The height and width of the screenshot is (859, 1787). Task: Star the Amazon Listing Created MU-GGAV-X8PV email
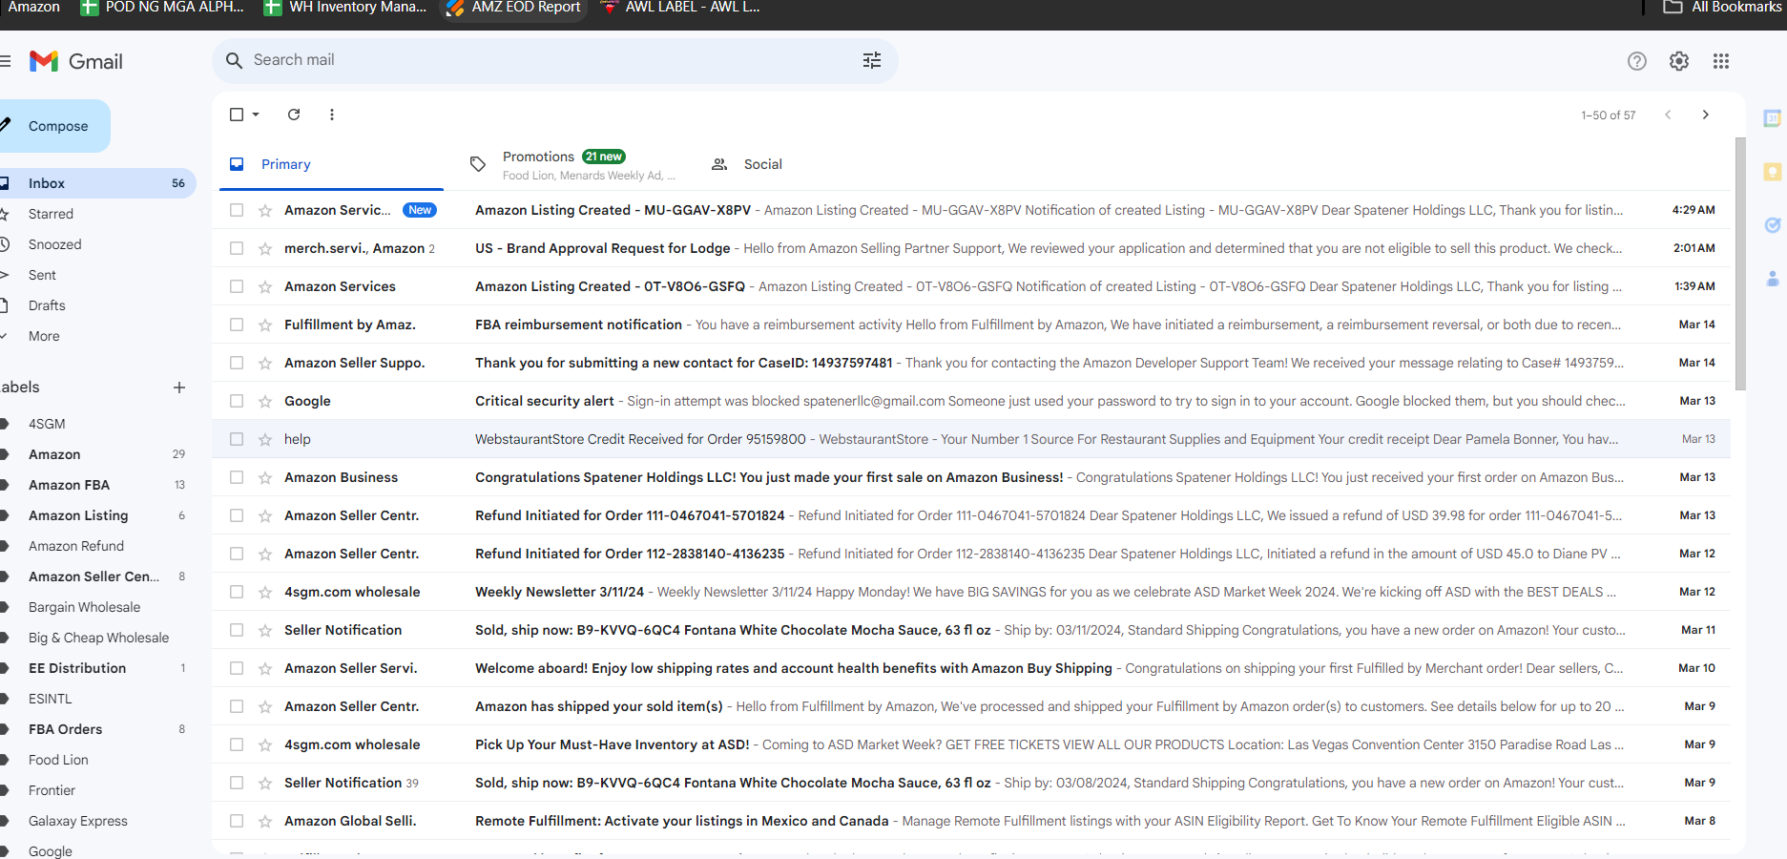[x=265, y=210]
